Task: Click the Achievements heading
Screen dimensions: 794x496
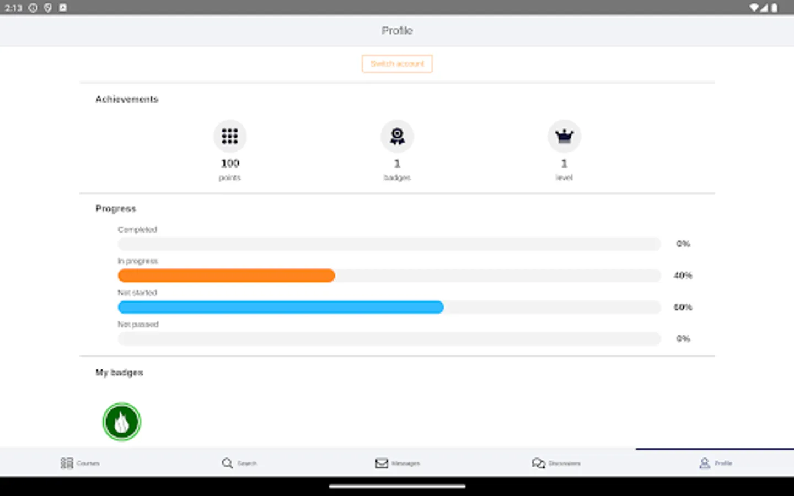Action: (x=127, y=99)
